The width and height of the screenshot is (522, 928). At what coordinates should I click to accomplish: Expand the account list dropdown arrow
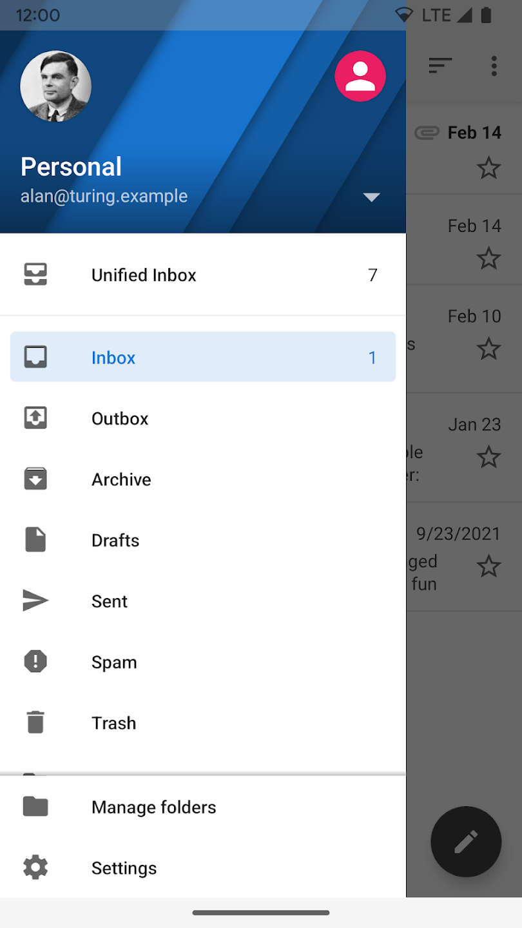coord(371,197)
